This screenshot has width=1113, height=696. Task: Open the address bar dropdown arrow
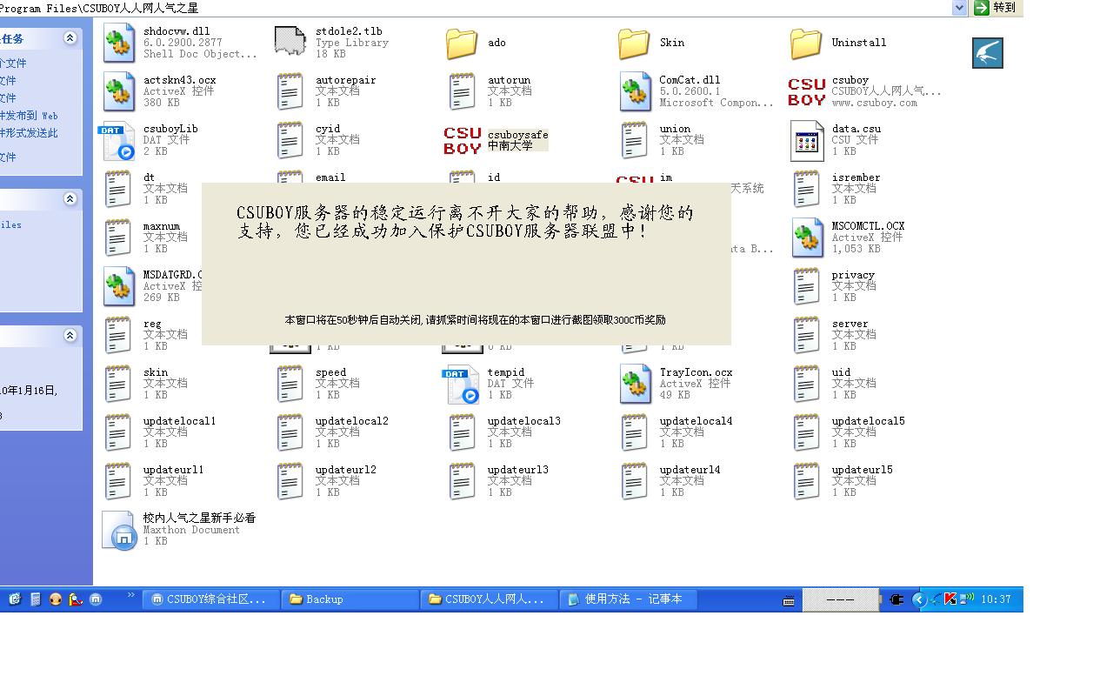pos(959,8)
